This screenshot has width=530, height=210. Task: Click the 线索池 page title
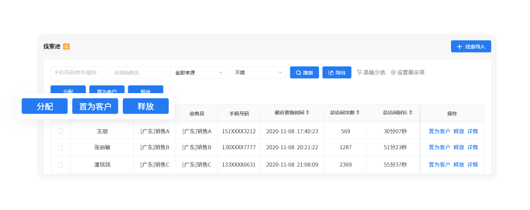coord(52,47)
